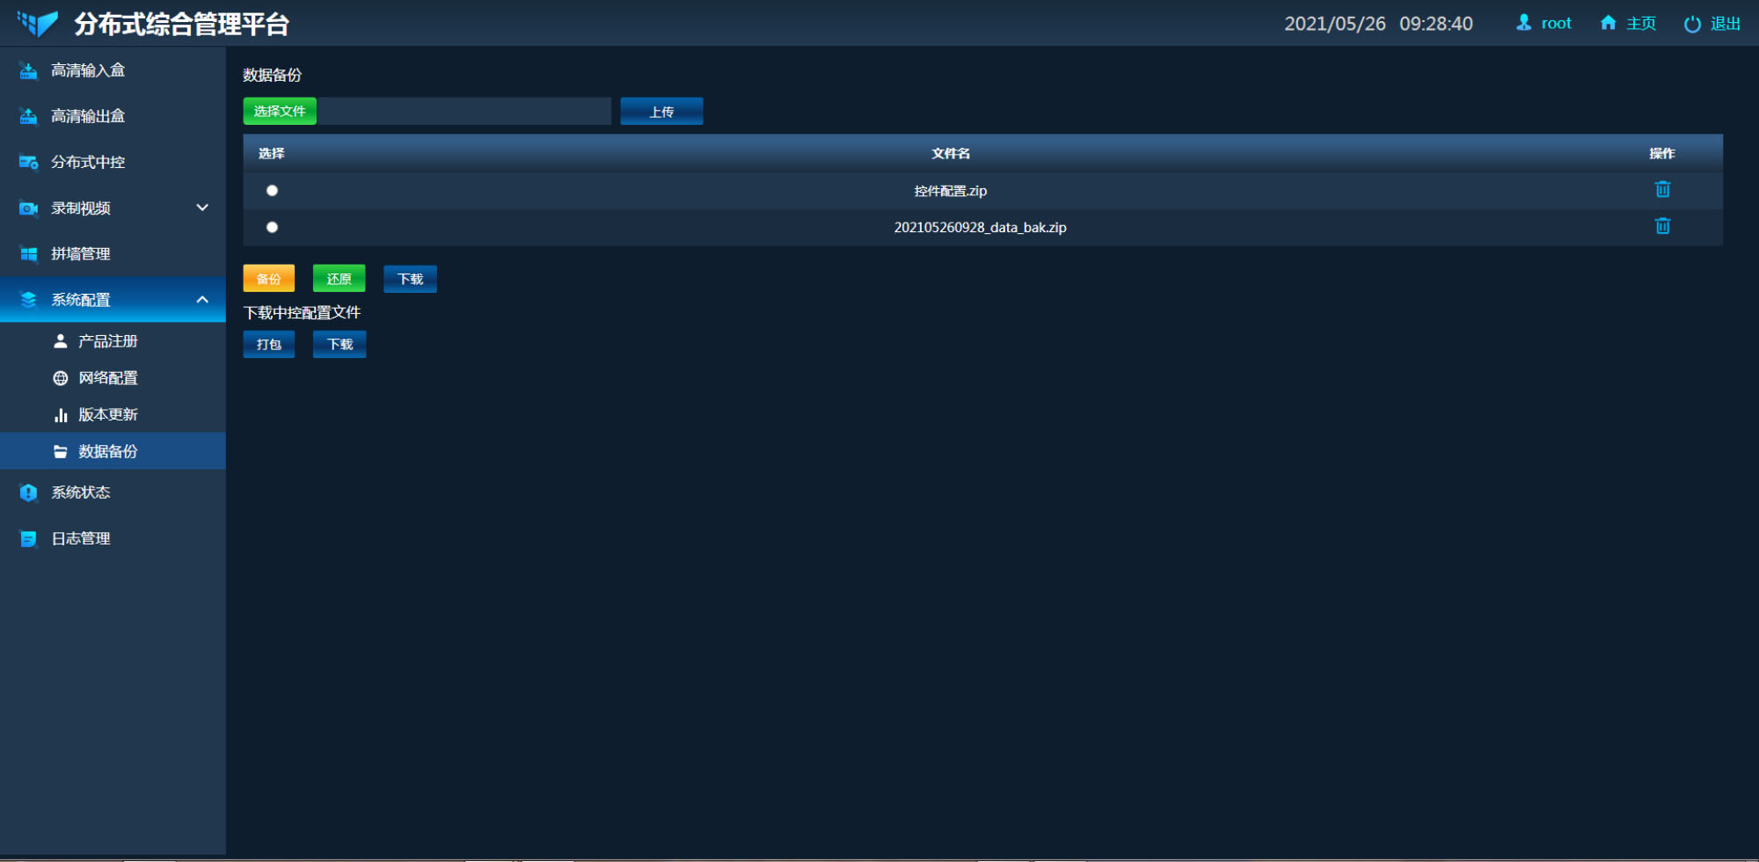Go to the 版本更新 page
This screenshot has width=1759, height=862.
[x=107, y=414]
